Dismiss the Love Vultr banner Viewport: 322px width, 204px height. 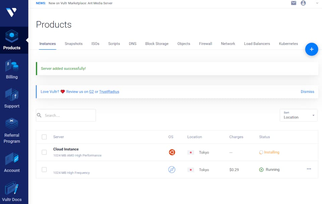[308, 92]
